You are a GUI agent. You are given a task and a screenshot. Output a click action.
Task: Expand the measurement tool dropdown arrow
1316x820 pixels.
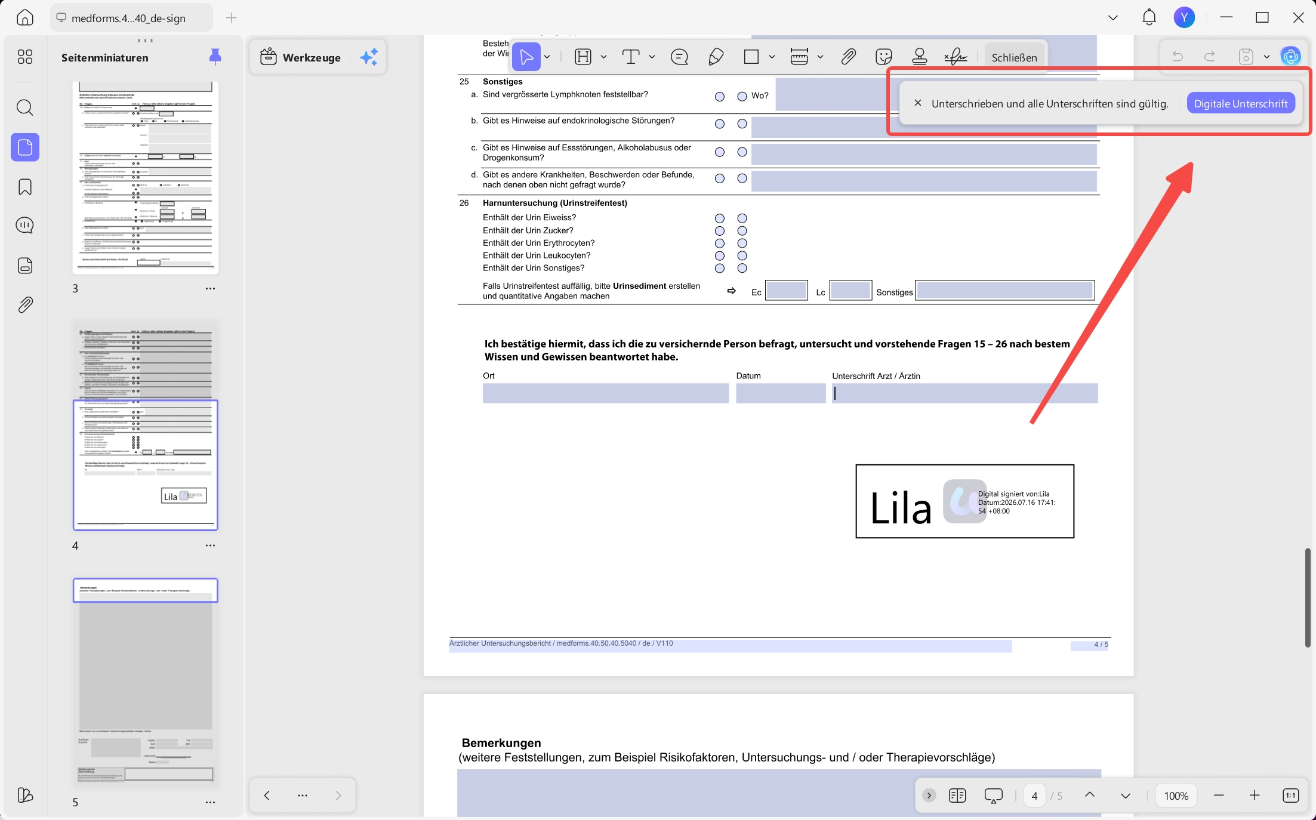click(x=820, y=57)
